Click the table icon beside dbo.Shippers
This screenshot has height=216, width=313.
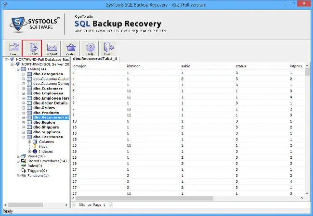click(29, 127)
